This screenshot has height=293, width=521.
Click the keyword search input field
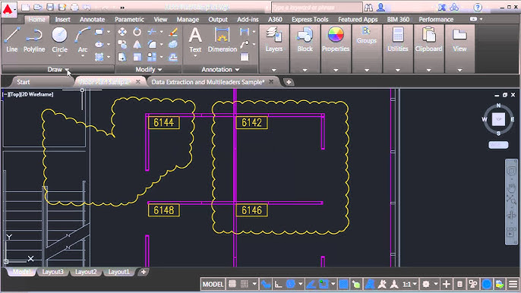pos(317,8)
